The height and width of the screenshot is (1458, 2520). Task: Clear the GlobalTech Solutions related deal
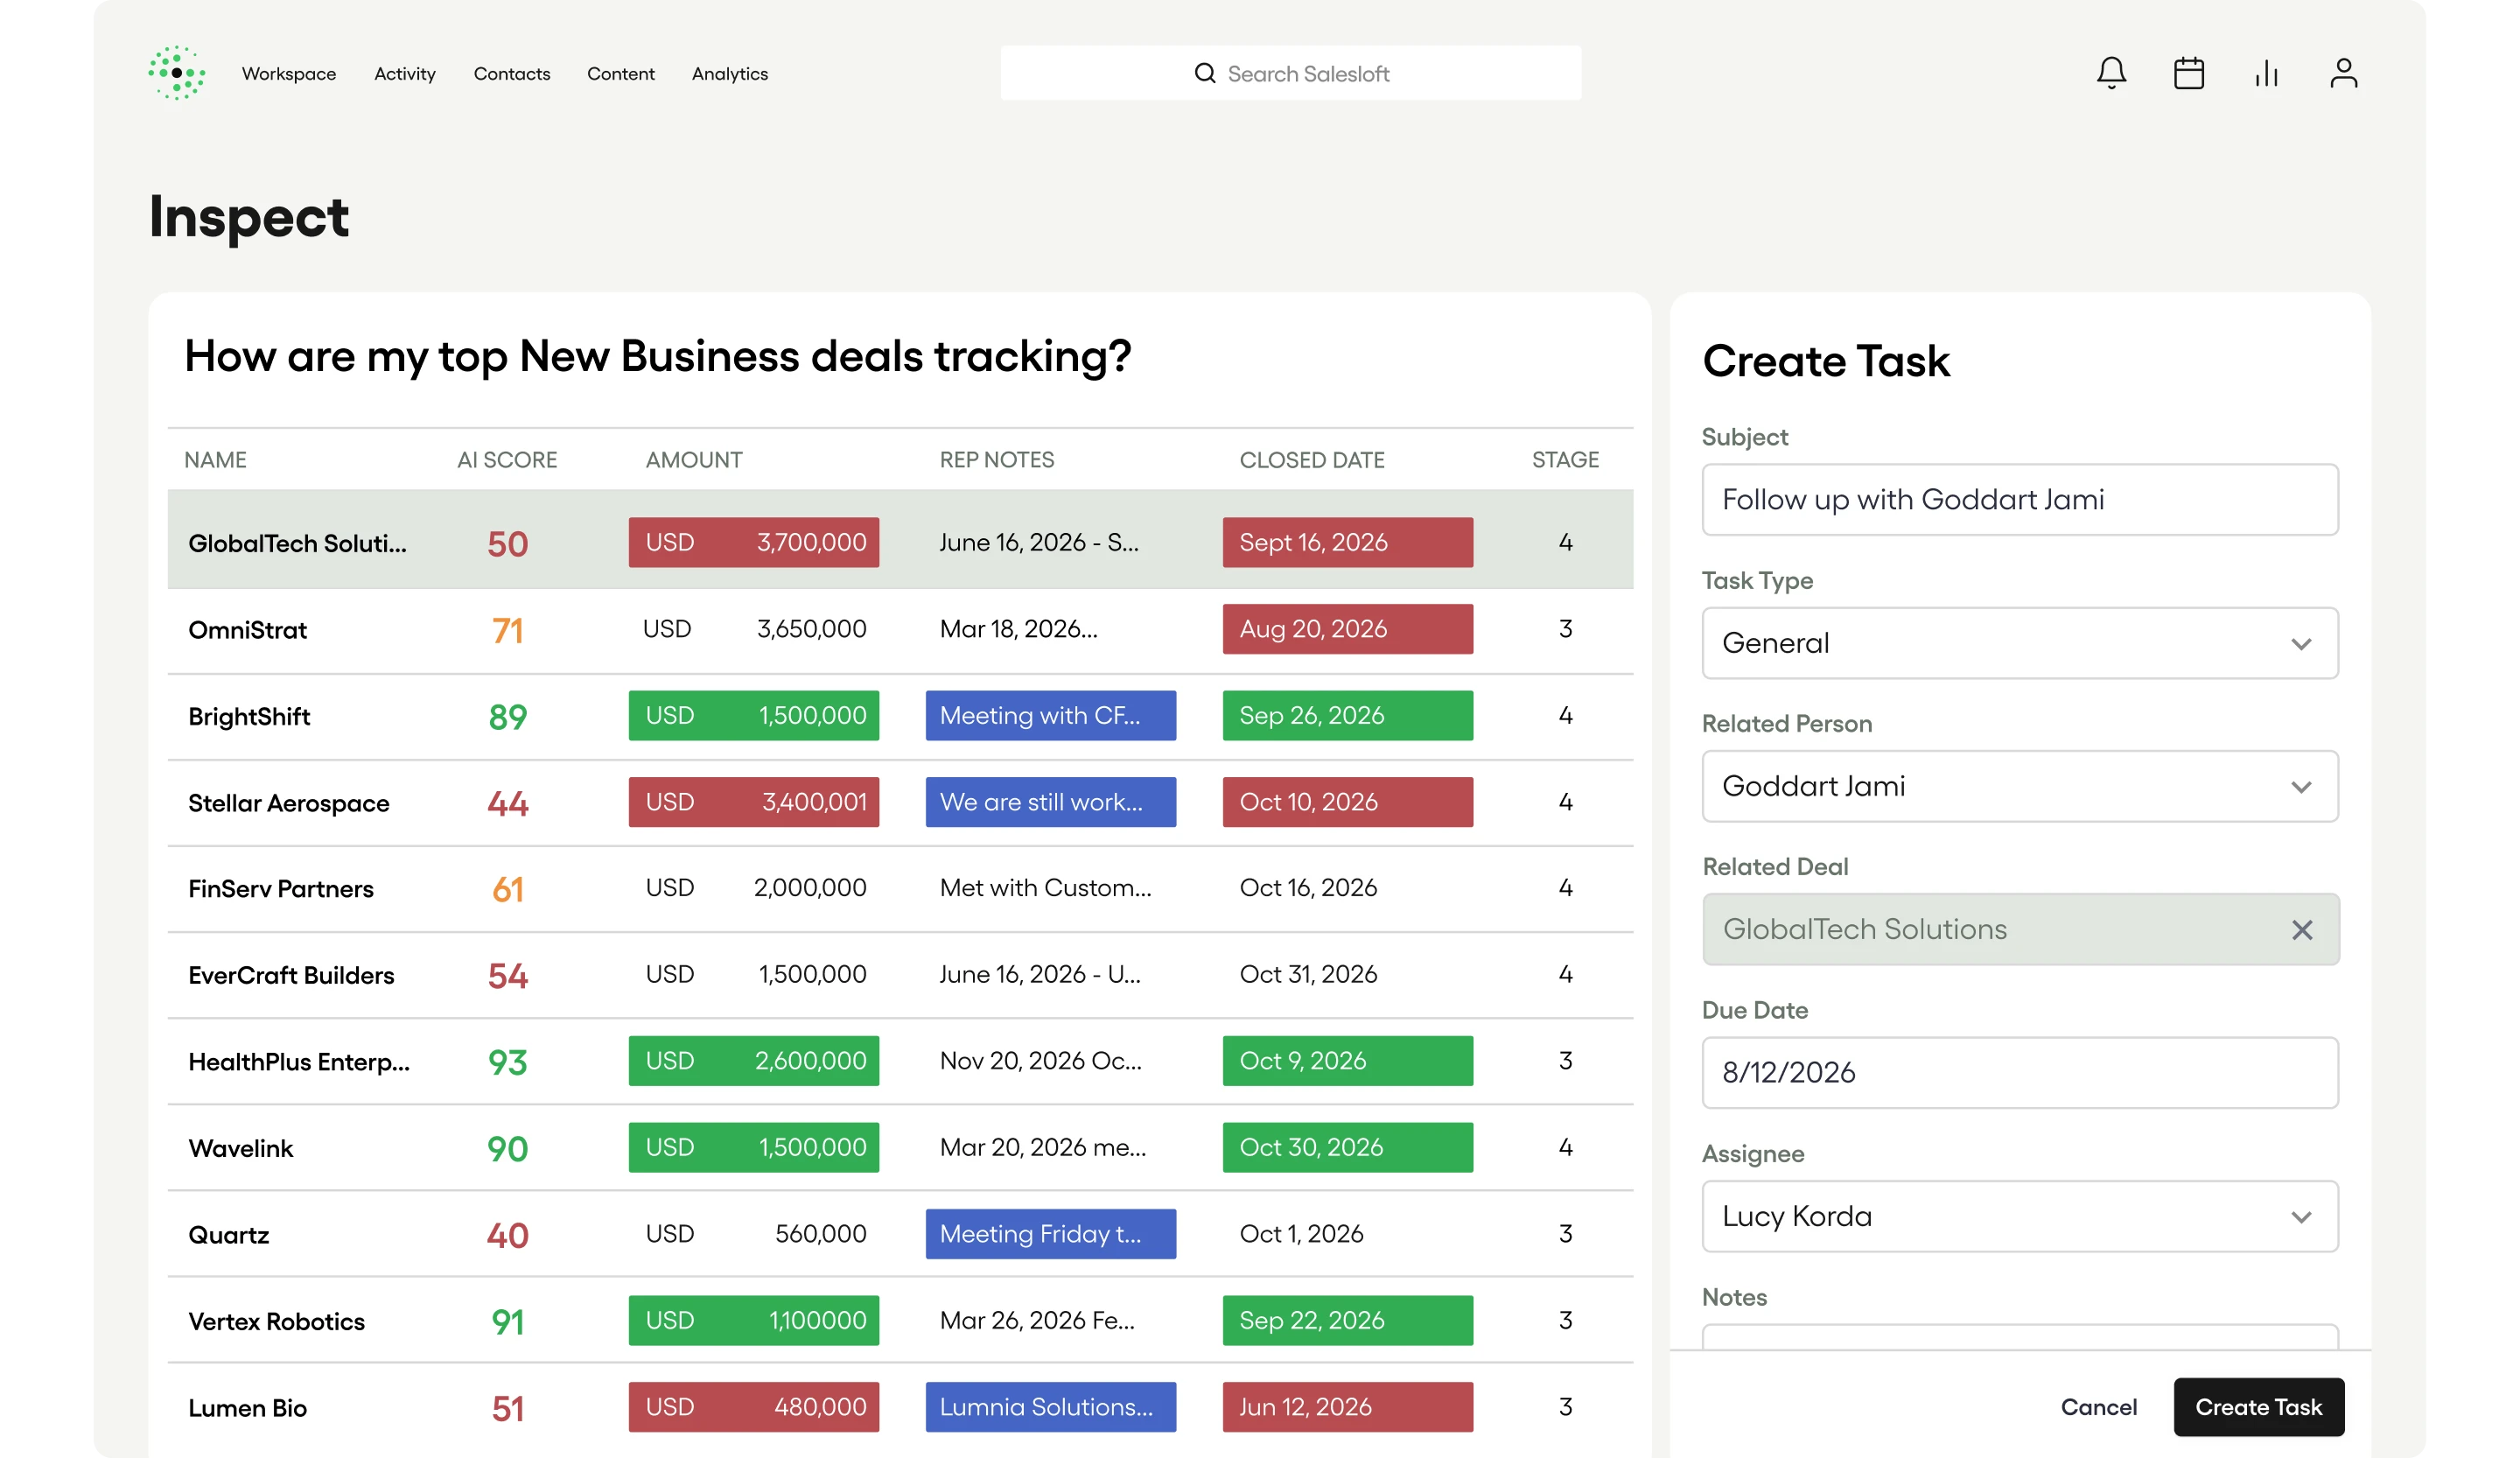click(2302, 930)
